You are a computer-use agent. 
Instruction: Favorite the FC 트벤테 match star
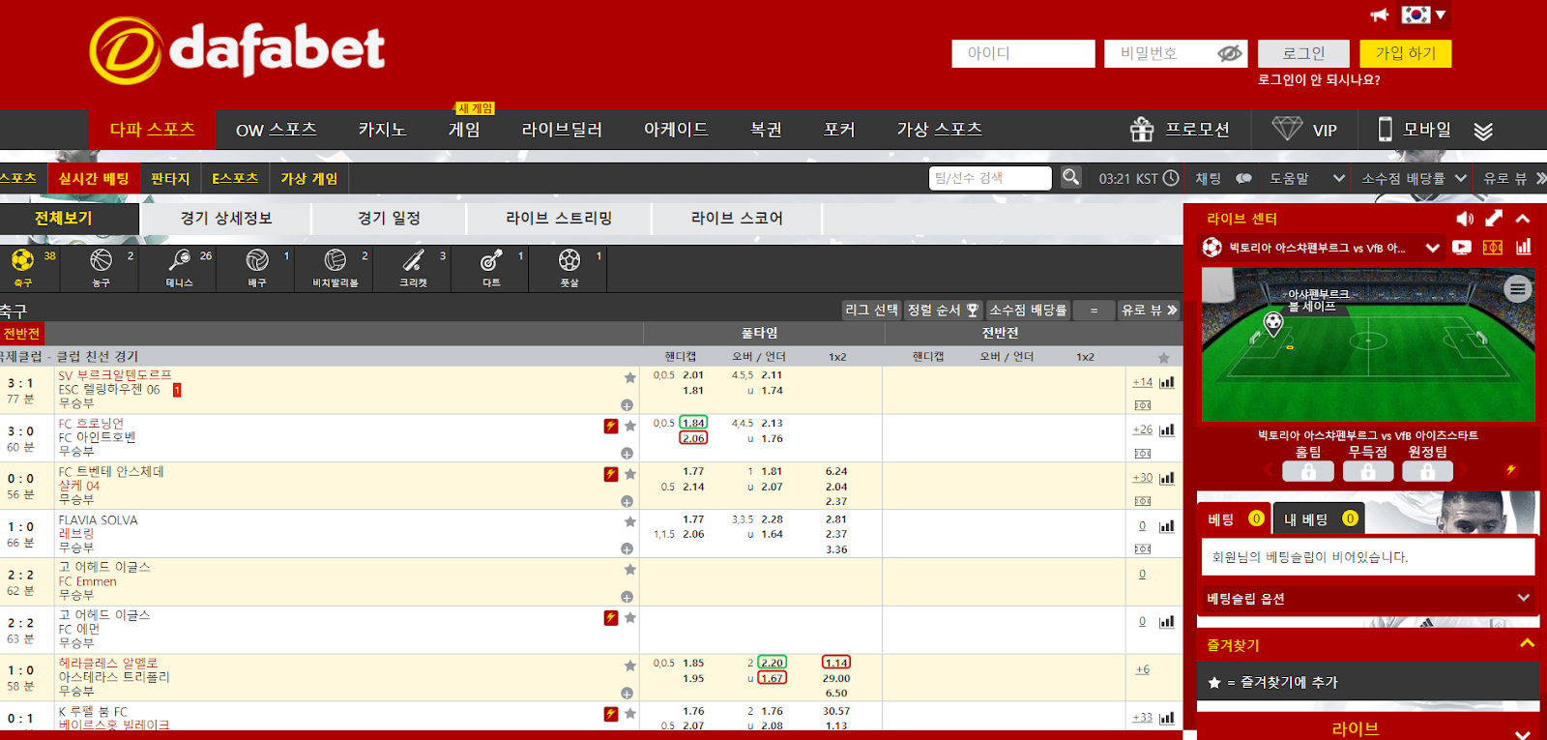tap(630, 474)
